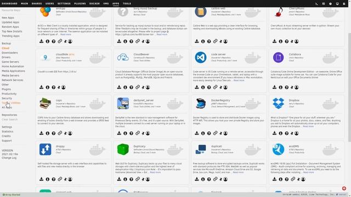Expand airdcpp description with Read more
Viewport: 351px width, 197px height.
66,34
